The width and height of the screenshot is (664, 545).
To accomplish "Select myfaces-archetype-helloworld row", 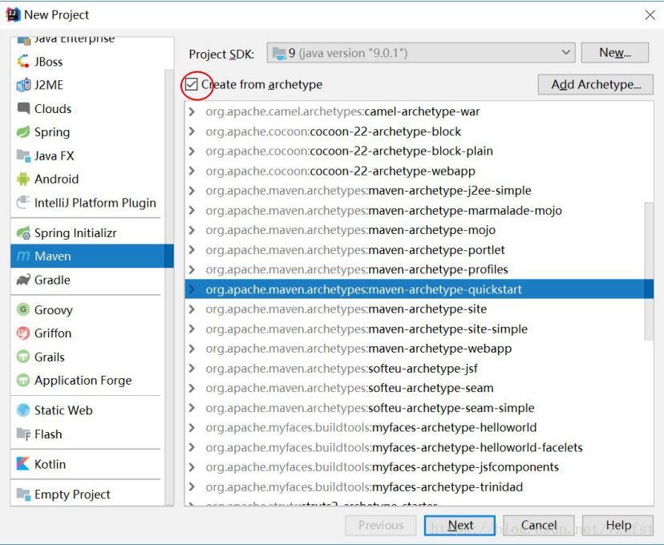I will pos(419,427).
